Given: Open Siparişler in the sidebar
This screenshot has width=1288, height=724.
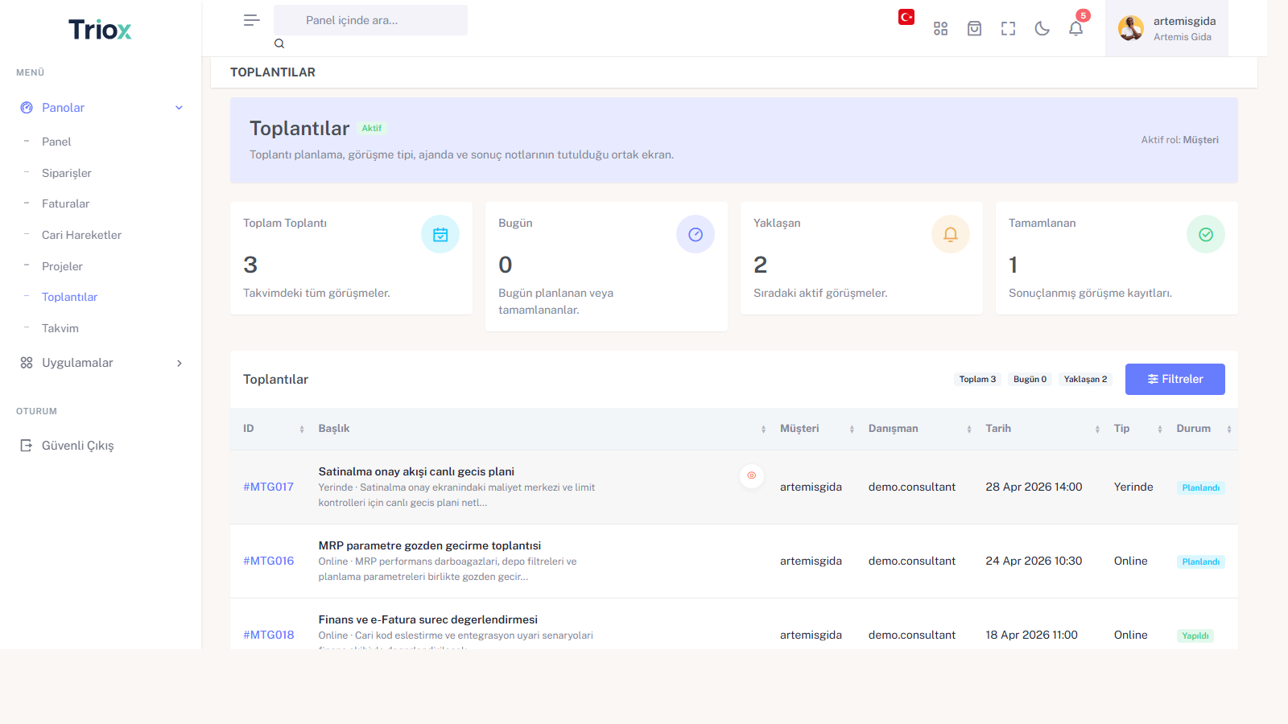Looking at the screenshot, I should coord(67,173).
